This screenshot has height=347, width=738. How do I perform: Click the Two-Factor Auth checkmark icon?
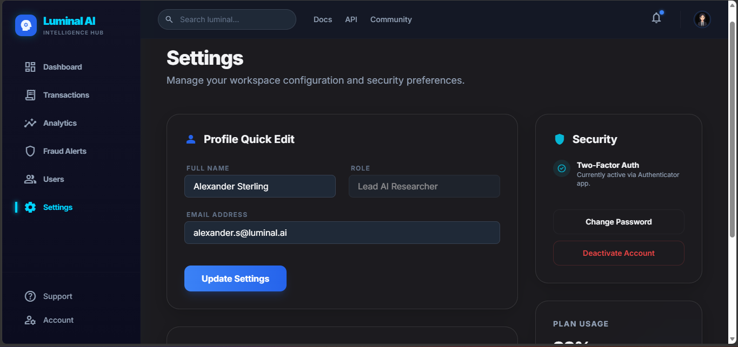coord(562,168)
